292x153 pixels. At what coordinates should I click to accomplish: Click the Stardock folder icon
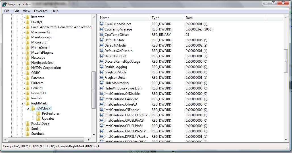point(28,134)
